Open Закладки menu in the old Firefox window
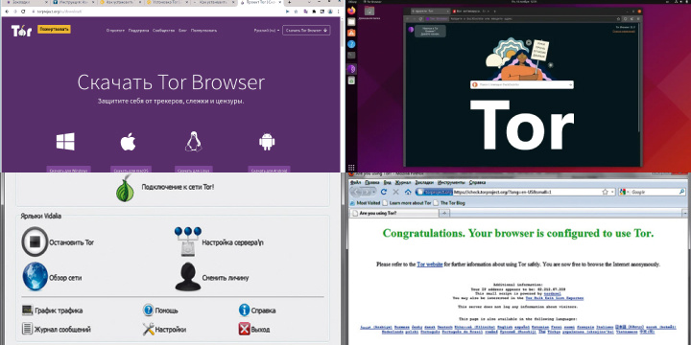Viewport: 691px width, 345px height. [424, 182]
